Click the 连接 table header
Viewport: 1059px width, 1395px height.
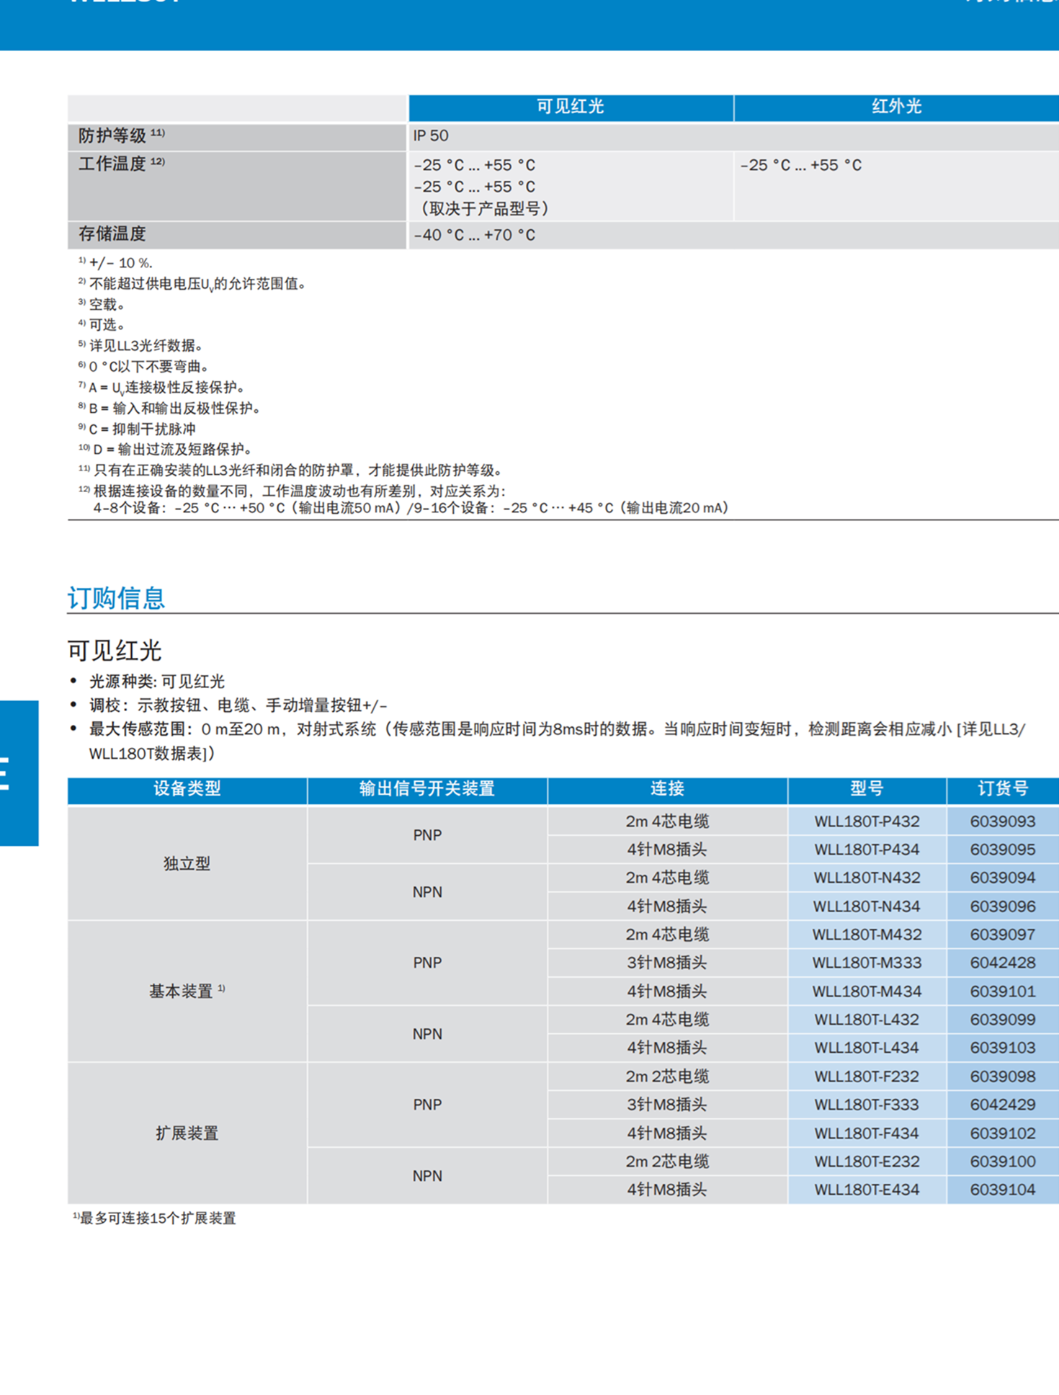[667, 789]
